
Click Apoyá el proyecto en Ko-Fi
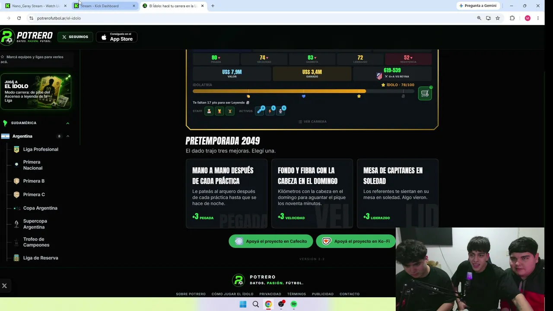tap(356, 241)
